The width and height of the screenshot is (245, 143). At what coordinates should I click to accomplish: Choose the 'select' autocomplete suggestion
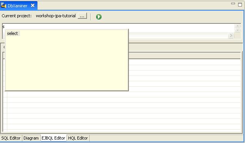[12, 33]
